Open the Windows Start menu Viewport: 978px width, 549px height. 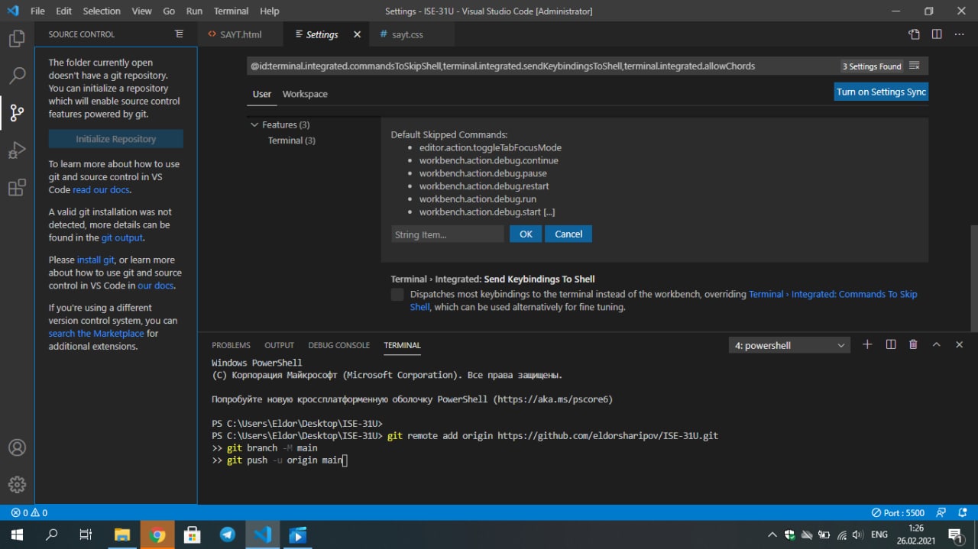click(x=17, y=534)
